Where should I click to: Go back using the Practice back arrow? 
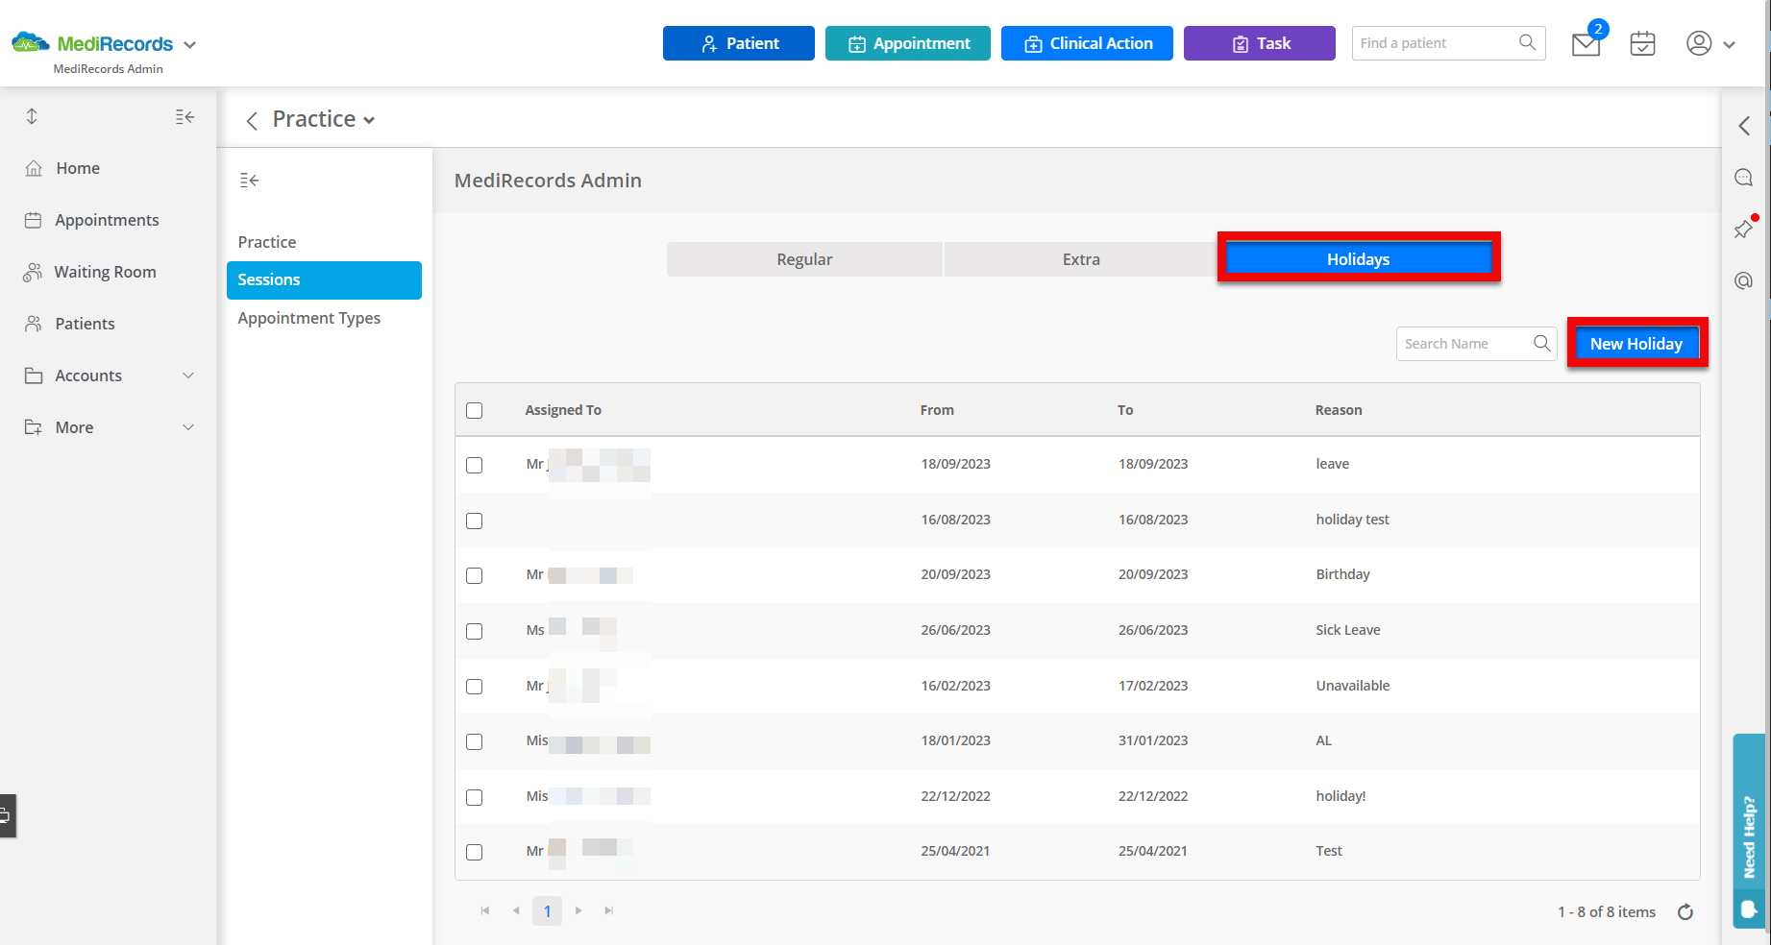(252, 120)
